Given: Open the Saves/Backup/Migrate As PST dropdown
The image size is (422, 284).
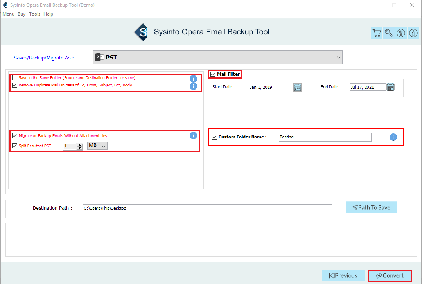Looking at the screenshot, I should pyautogui.click(x=218, y=58).
